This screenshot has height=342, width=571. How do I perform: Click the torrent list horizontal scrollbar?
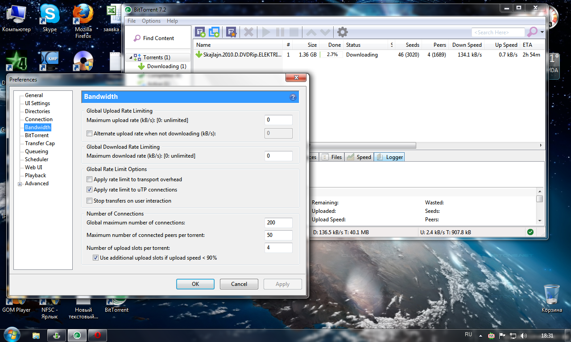pyautogui.click(x=363, y=146)
